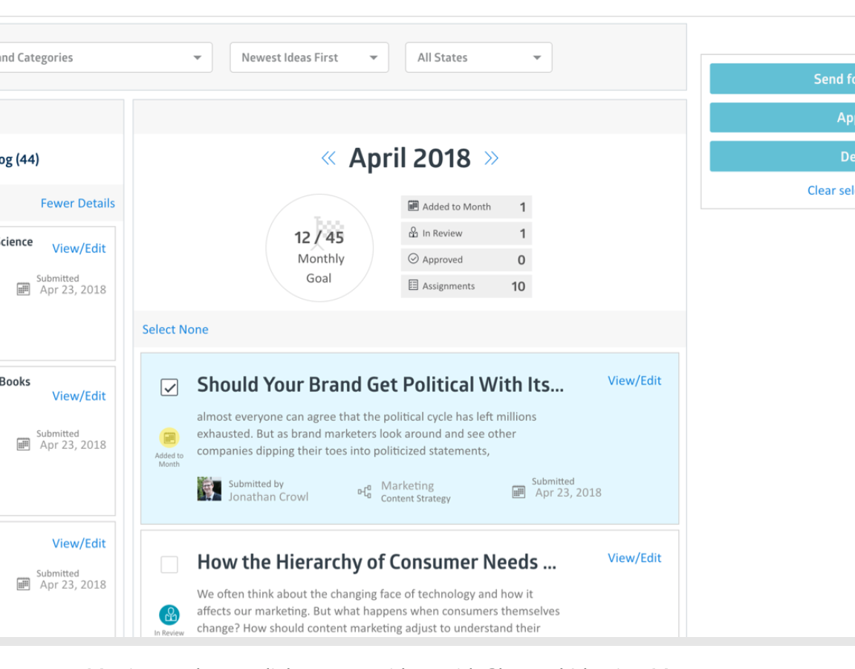
Task: Click the April 2018 month title
Action: pos(409,158)
